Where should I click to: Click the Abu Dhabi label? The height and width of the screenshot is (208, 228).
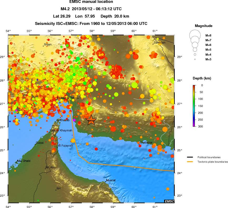(24, 161)
